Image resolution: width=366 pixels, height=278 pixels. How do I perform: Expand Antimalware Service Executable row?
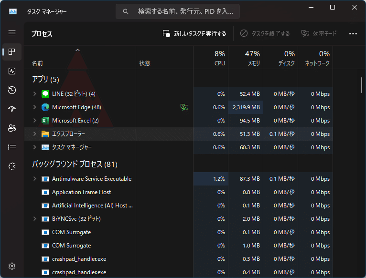tap(35, 178)
